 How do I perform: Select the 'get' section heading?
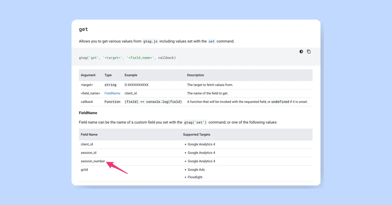tap(83, 29)
